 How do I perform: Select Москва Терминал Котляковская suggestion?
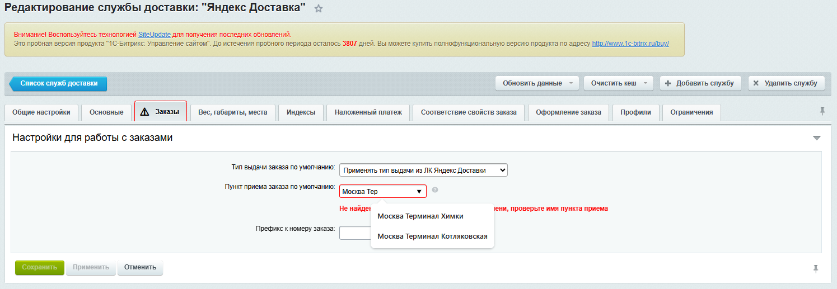click(432, 236)
